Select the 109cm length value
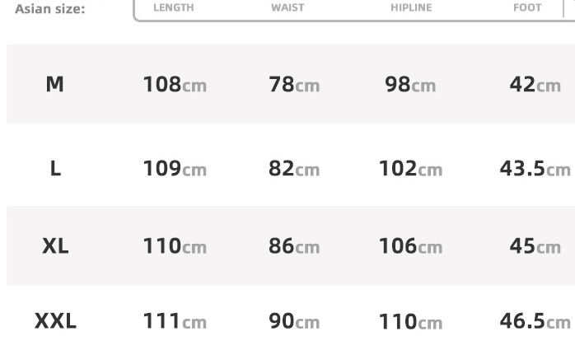 (x=175, y=169)
